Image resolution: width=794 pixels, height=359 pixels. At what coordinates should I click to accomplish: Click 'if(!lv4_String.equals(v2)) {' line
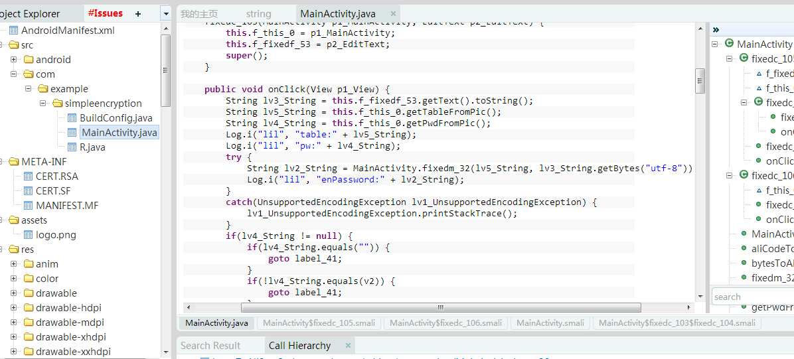pos(321,281)
